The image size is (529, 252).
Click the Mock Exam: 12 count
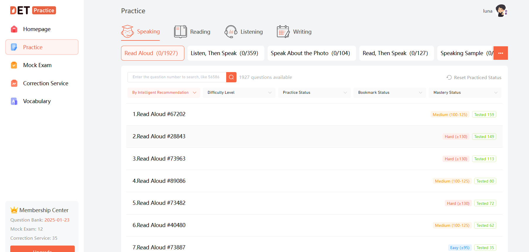[27, 229]
